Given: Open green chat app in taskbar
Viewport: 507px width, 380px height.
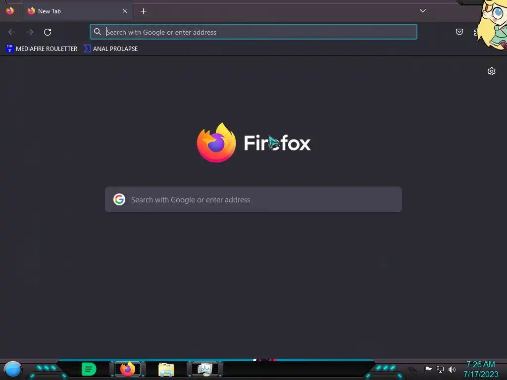Looking at the screenshot, I should point(89,369).
